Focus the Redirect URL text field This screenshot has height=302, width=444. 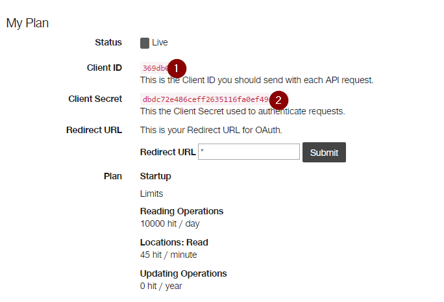[x=249, y=152]
